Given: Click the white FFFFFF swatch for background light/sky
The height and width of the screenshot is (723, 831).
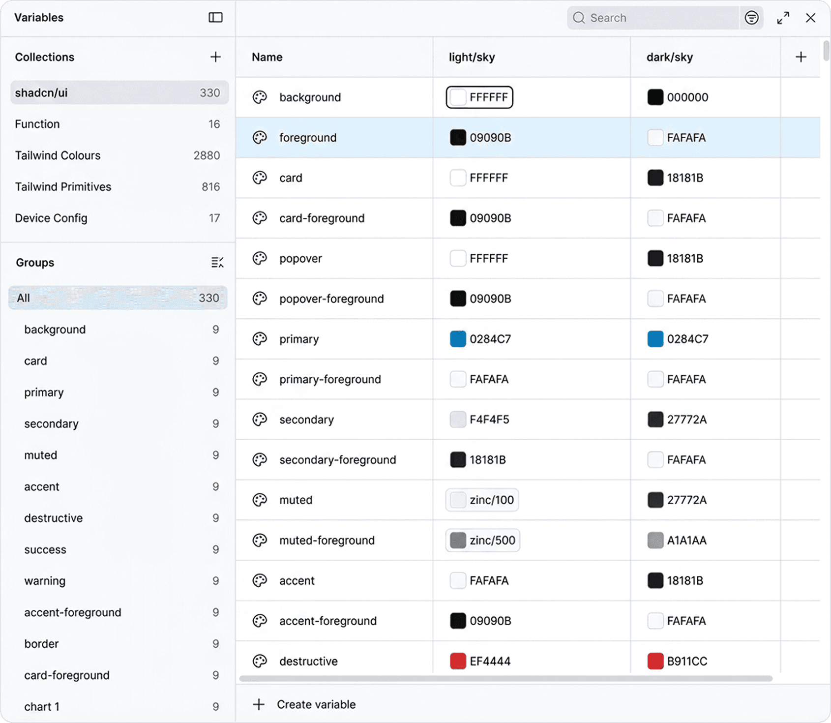Looking at the screenshot, I should [x=458, y=97].
